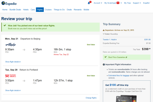
Task: Click the Expedia Voyager credit card image
Action: [126, 98]
